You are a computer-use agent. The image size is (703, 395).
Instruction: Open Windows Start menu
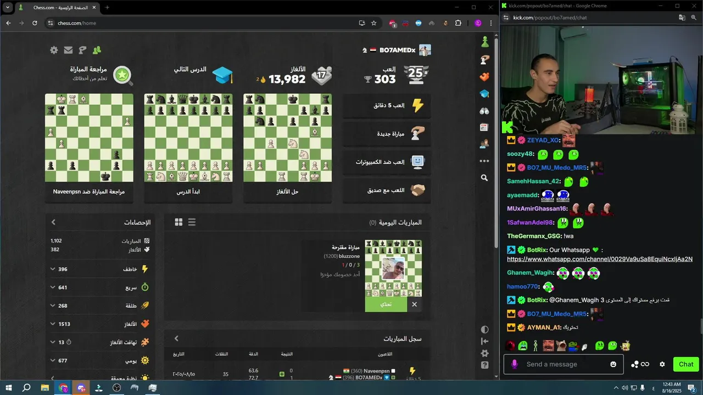click(9, 388)
